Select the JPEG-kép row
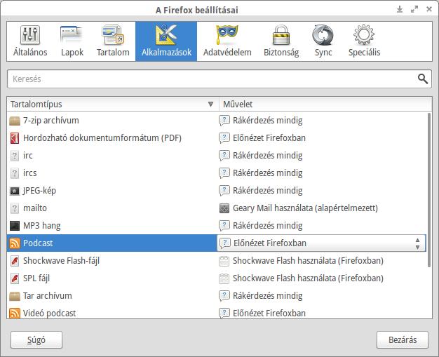Screen dimensions: 439x357 point(217,191)
